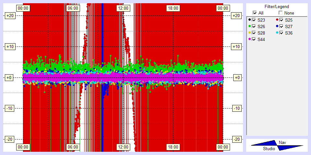Hide the S23 series via its checkbox
The height and width of the screenshot is (155, 311).
tap(254, 20)
